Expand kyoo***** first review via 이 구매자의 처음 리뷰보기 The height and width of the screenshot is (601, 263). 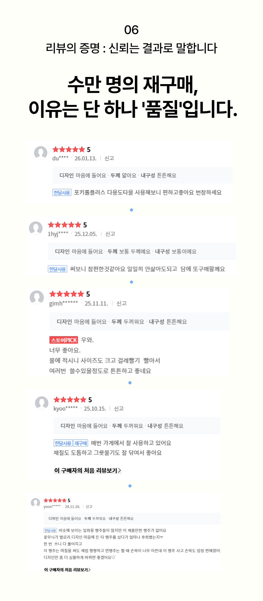pos(87,470)
